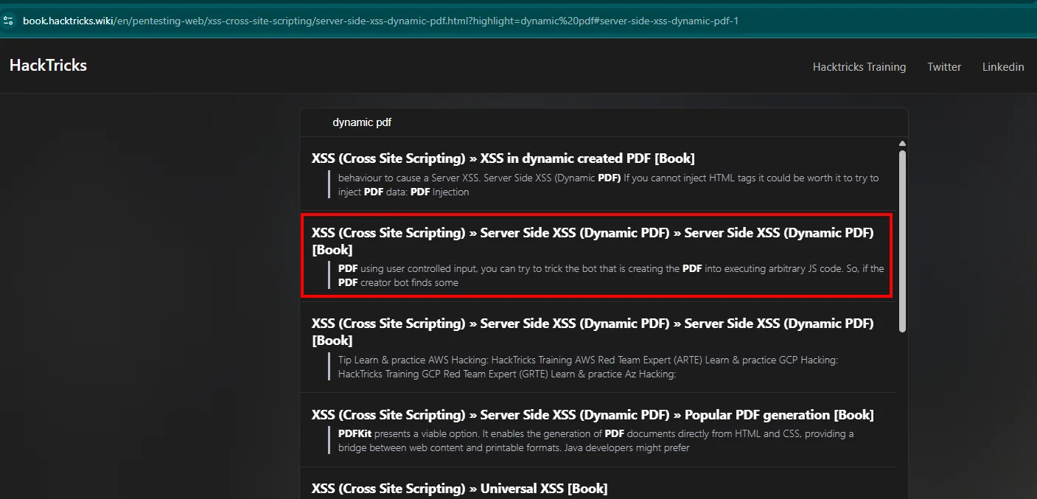Open result 'XSS in dynamic created PDF [Book]'
Image resolution: width=1037 pixels, height=499 pixels.
503,158
